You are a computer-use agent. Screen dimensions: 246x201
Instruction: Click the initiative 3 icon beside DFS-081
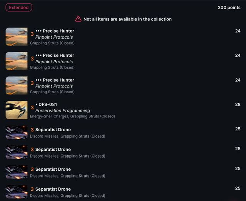pyautogui.click(x=32, y=107)
